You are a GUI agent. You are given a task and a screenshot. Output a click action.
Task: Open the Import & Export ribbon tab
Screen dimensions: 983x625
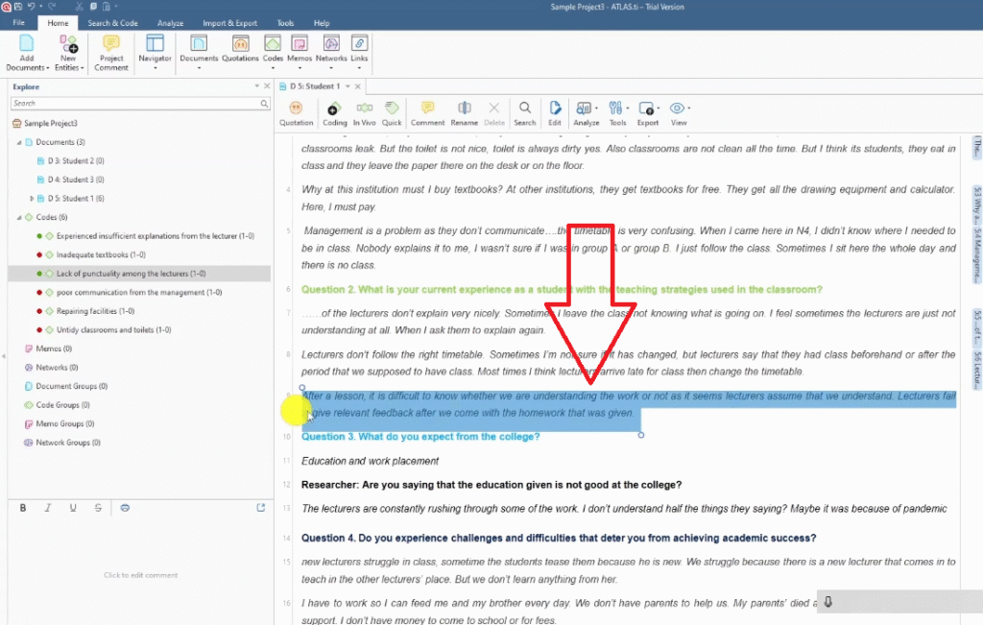[x=229, y=22]
